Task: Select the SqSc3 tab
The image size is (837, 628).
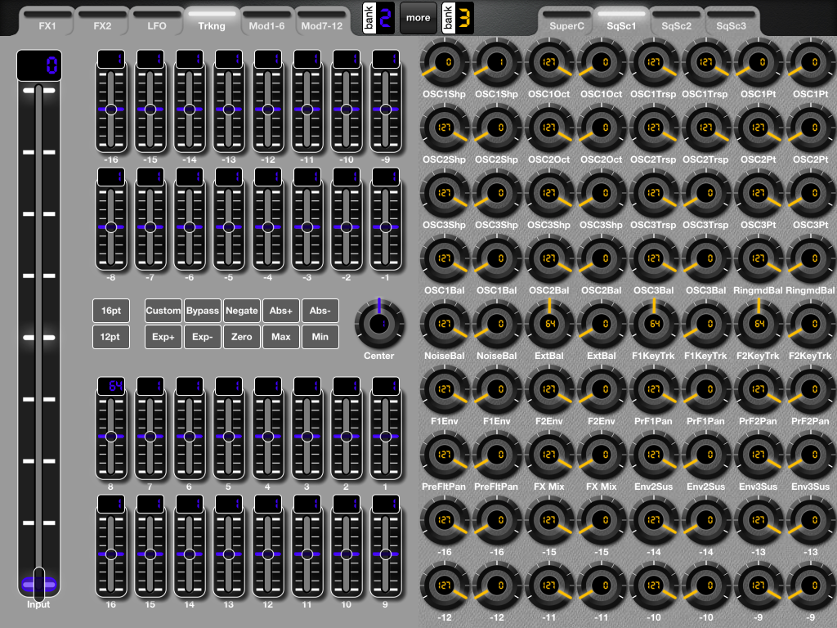Action: pos(731,22)
